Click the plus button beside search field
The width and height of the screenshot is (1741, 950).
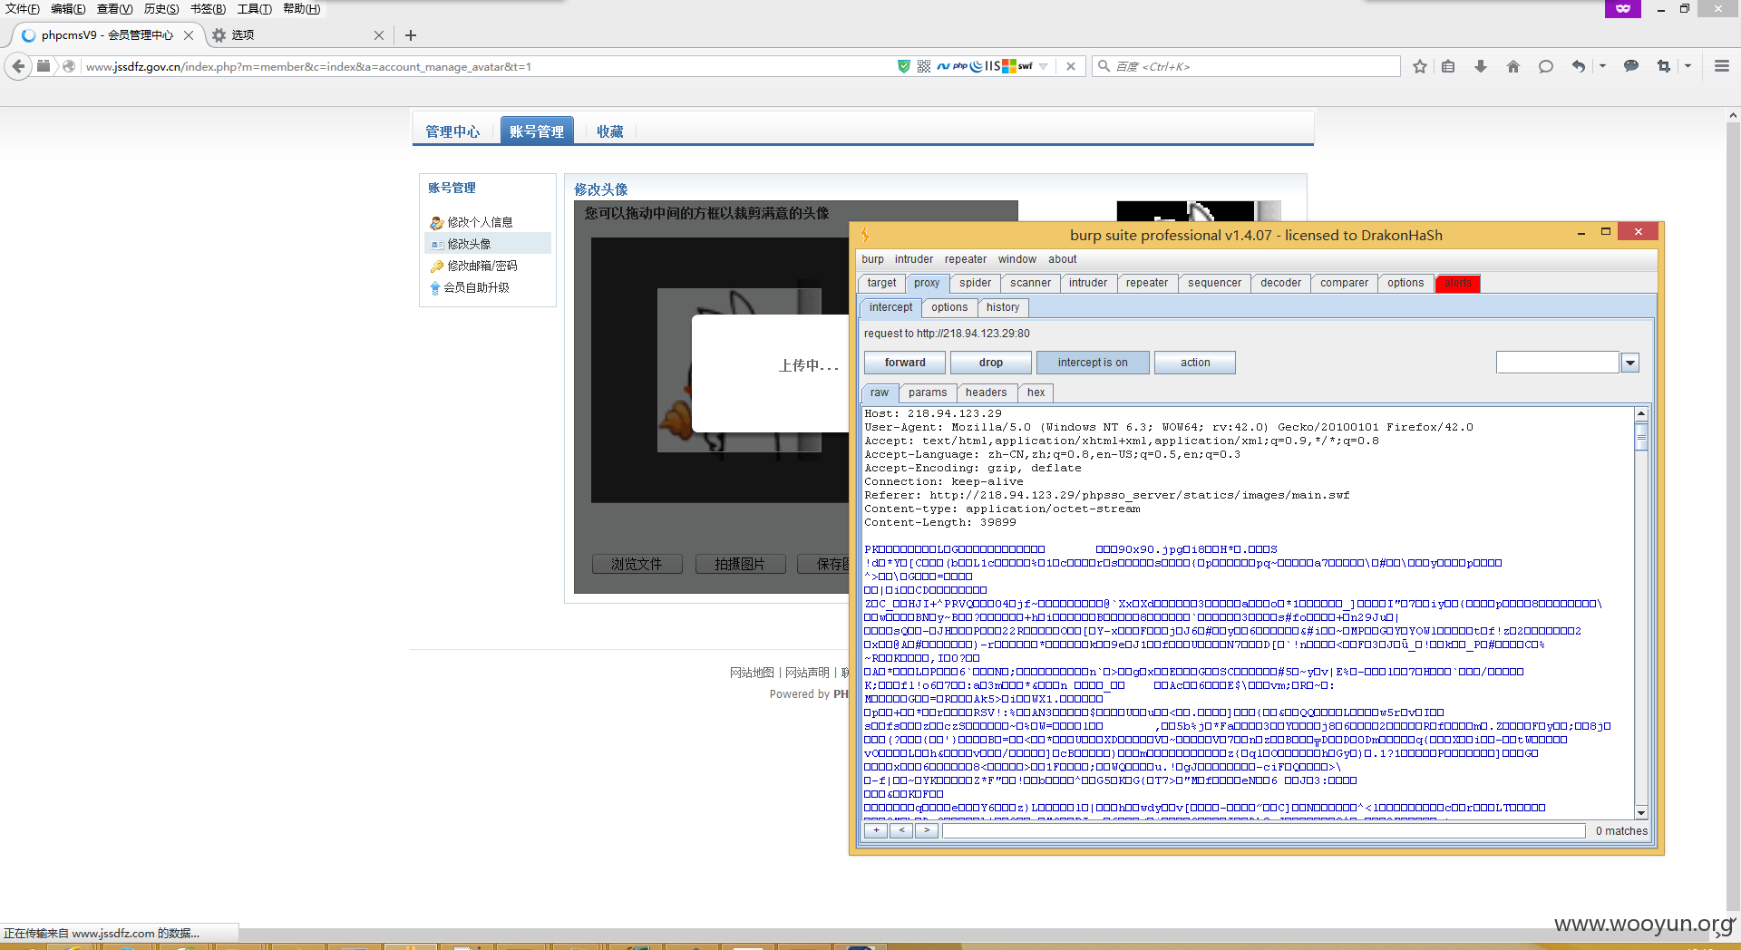click(876, 830)
